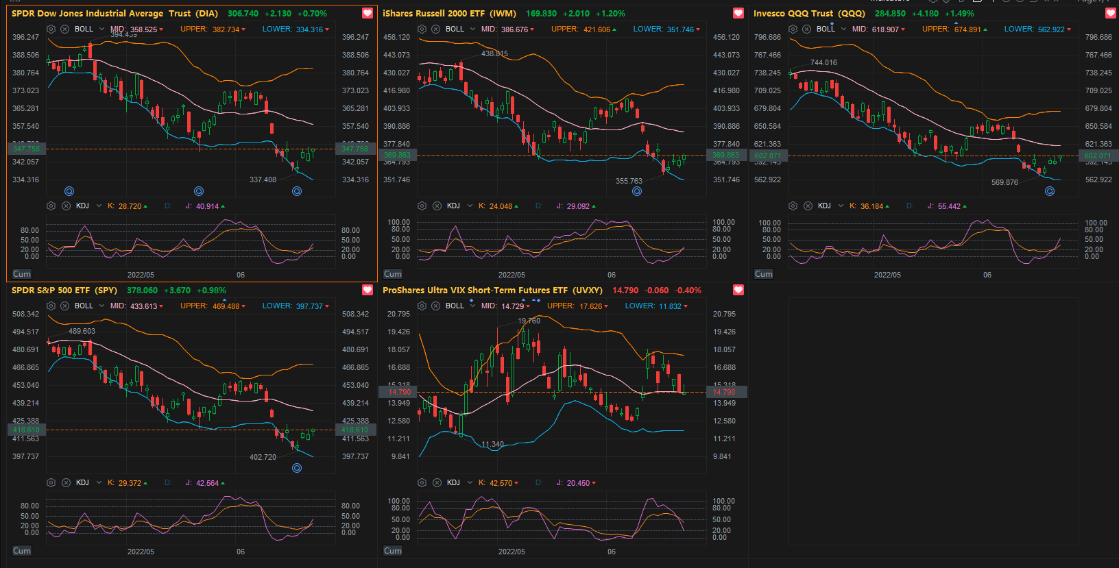The height and width of the screenshot is (568, 1119).
Task: Open BOLL settings gear on UVXY chart
Action: pos(422,306)
